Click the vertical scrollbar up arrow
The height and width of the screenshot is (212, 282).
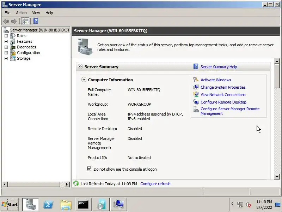click(x=277, y=61)
